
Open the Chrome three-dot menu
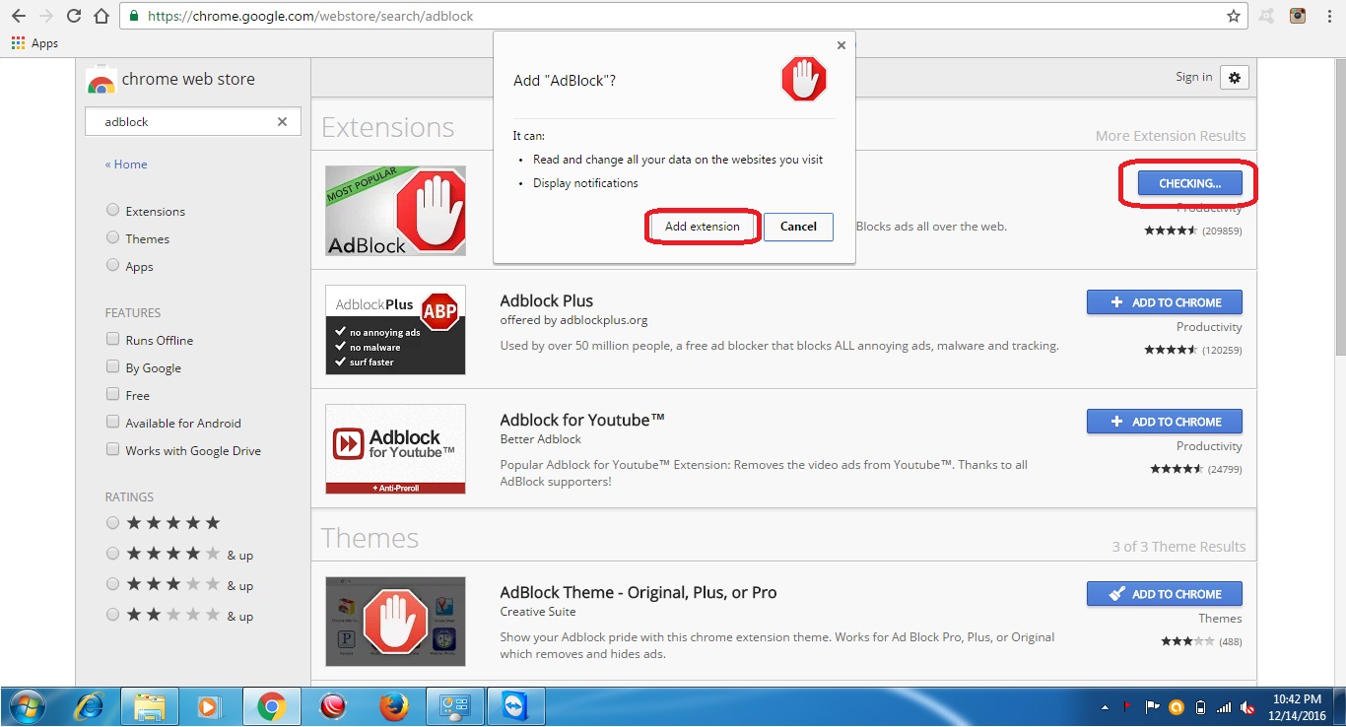(x=1327, y=16)
